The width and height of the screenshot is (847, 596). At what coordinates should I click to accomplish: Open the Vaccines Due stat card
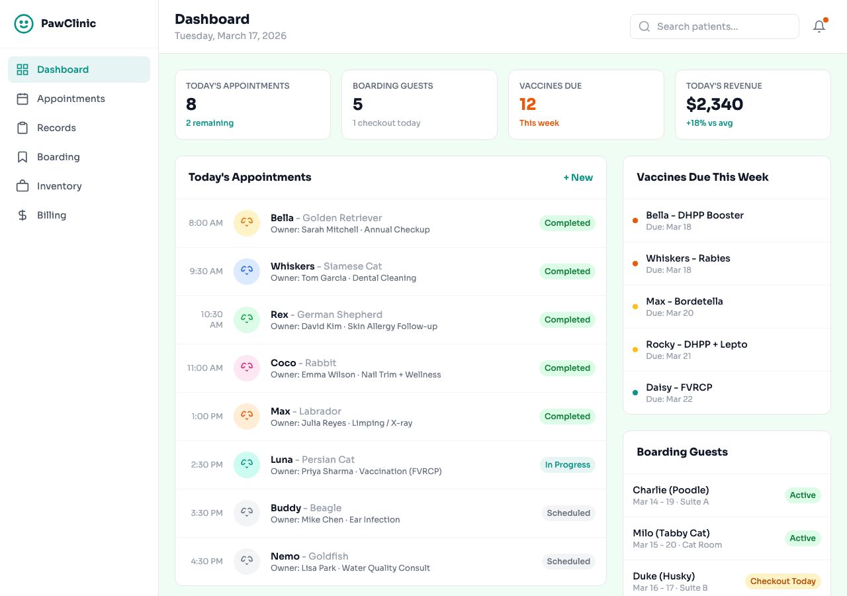coord(586,105)
